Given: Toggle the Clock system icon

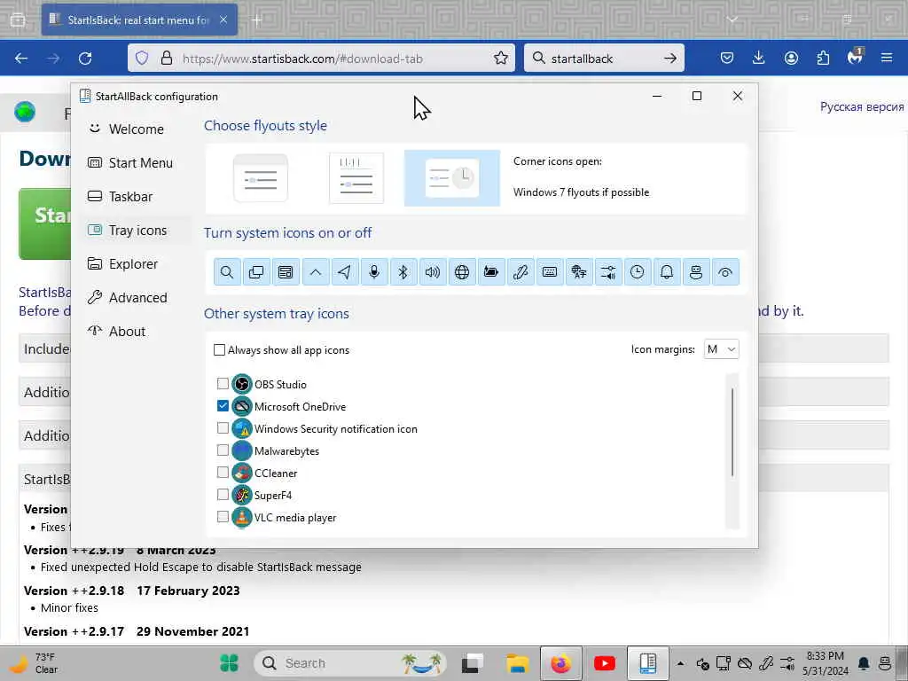Looking at the screenshot, I should click(x=638, y=272).
